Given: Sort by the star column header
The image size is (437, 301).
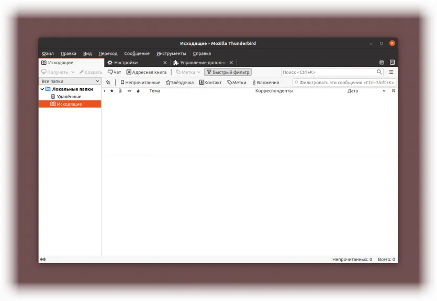Looking at the screenshot, I should 112,91.
